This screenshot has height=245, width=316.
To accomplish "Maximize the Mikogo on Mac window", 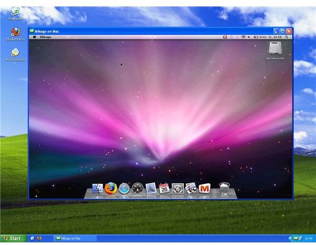I will [x=282, y=31].
